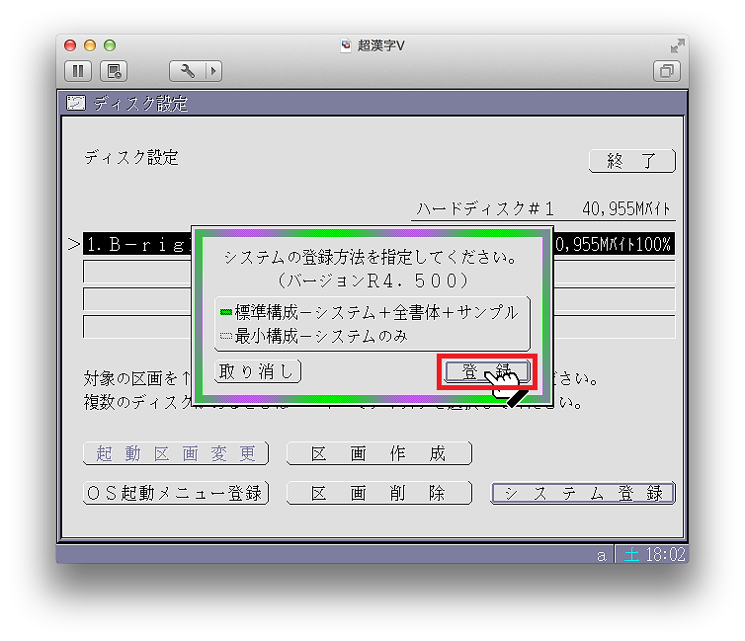Image resolution: width=745 pixels, height=641 pixels.
Task: Click the unity view icon at right
Action: [x=667, y=71]
